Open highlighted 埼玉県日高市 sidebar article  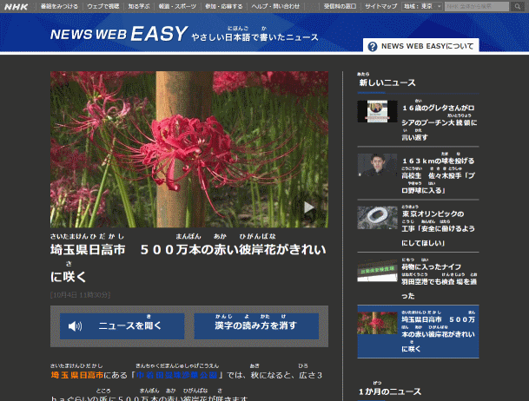[418, 332]
